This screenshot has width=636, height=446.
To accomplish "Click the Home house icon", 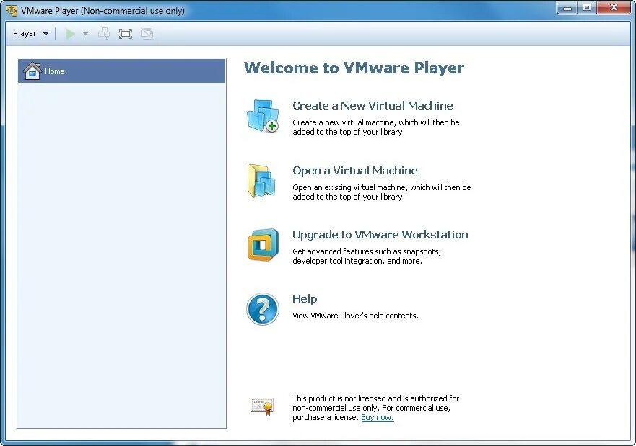I will click(32, 71).
